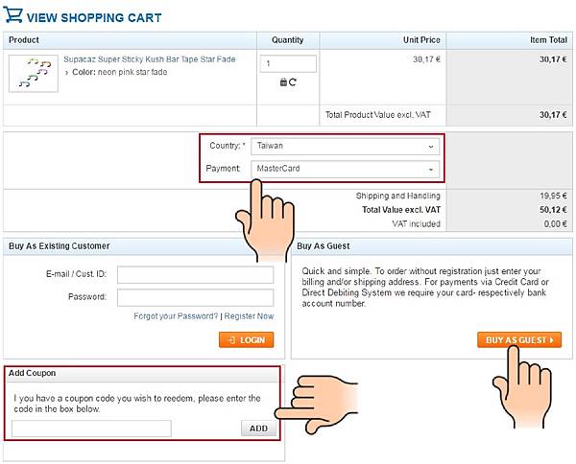Open the Country dropdown showing Taiwan
Screen dimensions: 576x464
(345, 146)
